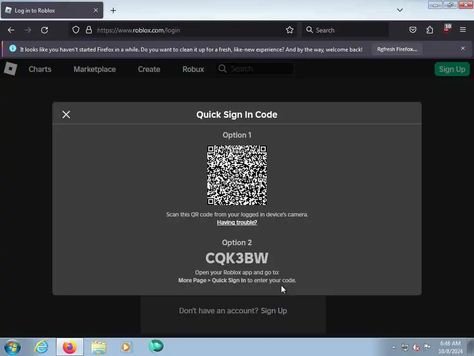Open File Explorer from the taskbar
474x356 pixels.
click(x=99, y=347)
